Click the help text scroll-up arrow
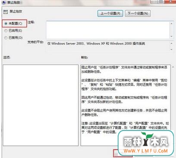Image resolution: width=176 pixels, height=158 pixels. click(173, 67)
